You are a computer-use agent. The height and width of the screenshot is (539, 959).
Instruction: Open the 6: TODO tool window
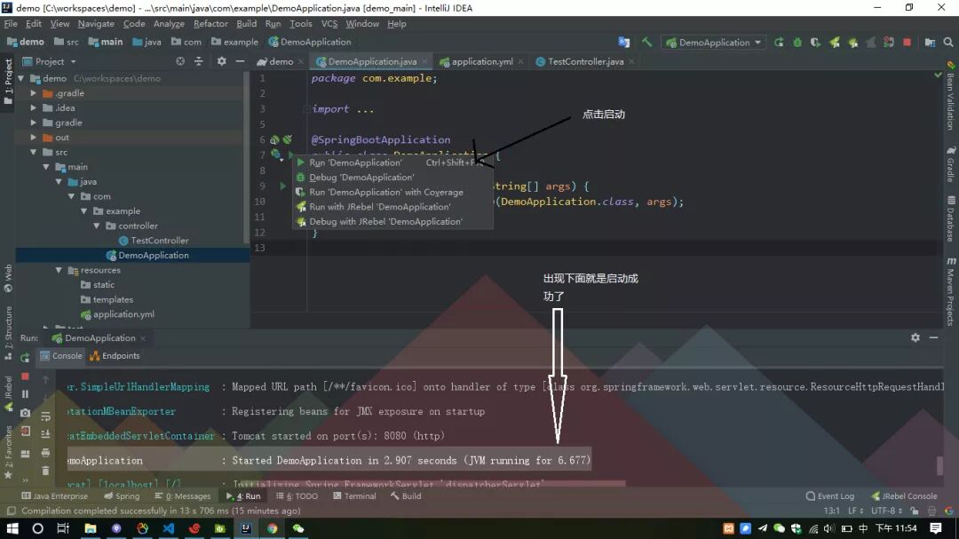pos(297,496)
